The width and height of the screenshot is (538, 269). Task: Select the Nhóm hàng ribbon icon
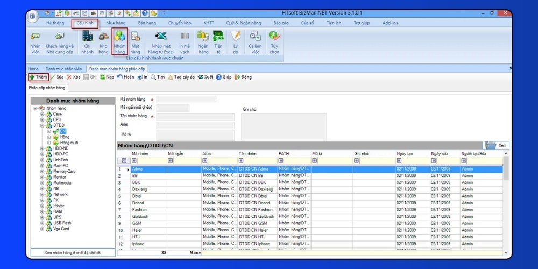[x=120, y=41]
